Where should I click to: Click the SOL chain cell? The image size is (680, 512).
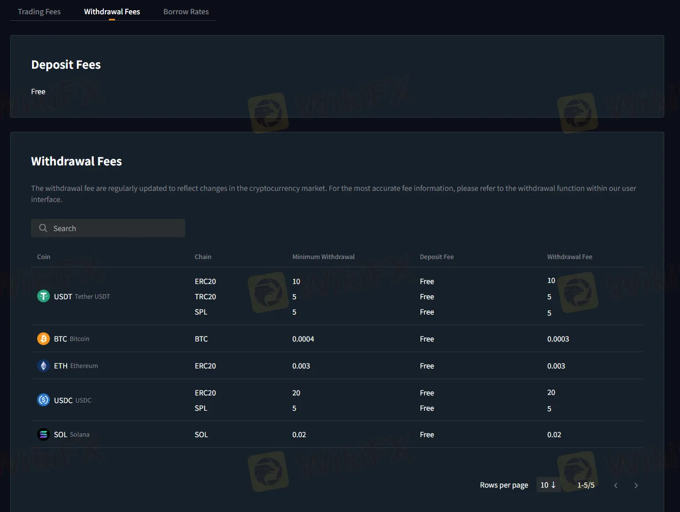point(201,434)
